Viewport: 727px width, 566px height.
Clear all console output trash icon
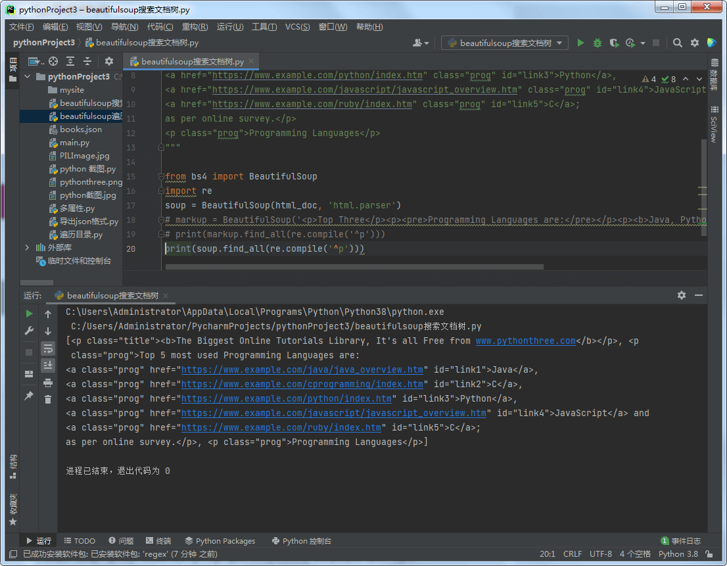48,399
